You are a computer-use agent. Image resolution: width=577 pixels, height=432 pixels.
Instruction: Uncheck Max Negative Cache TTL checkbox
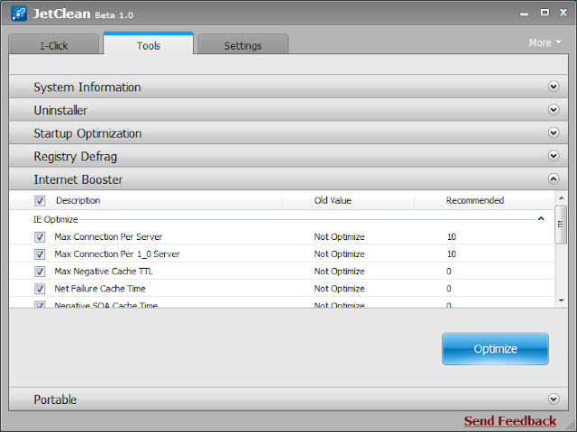tap(40, 271)
